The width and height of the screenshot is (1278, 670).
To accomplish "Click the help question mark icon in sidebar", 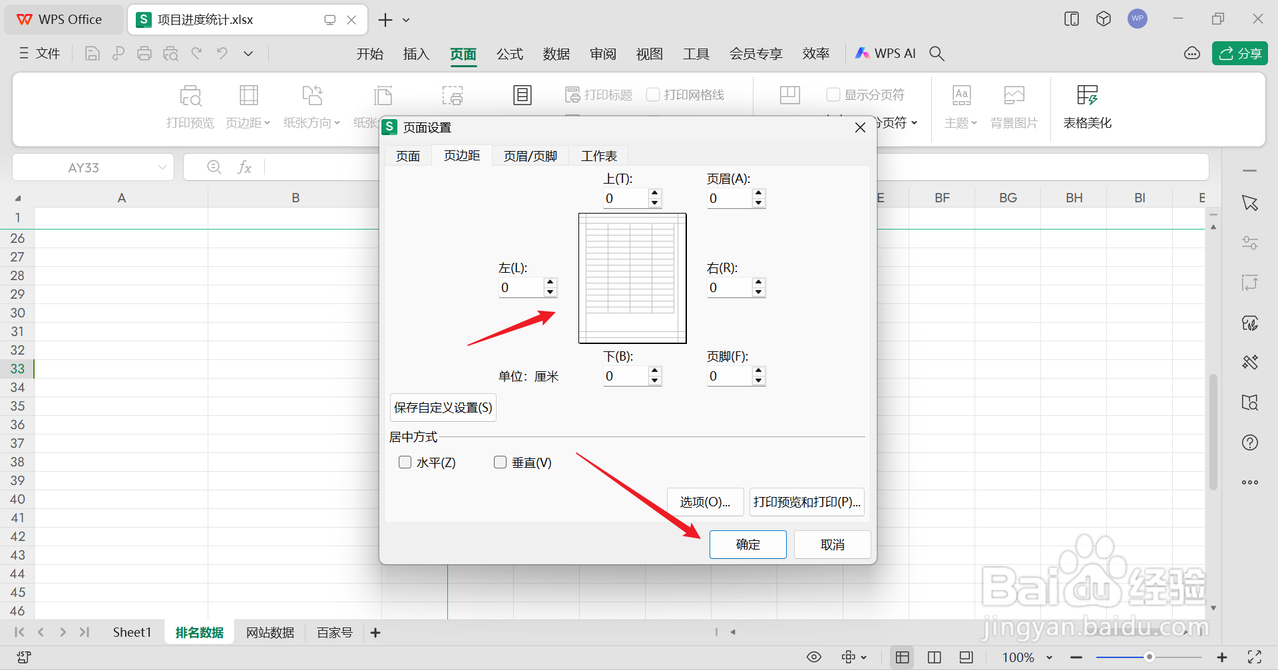I will tap(1250, 442).
